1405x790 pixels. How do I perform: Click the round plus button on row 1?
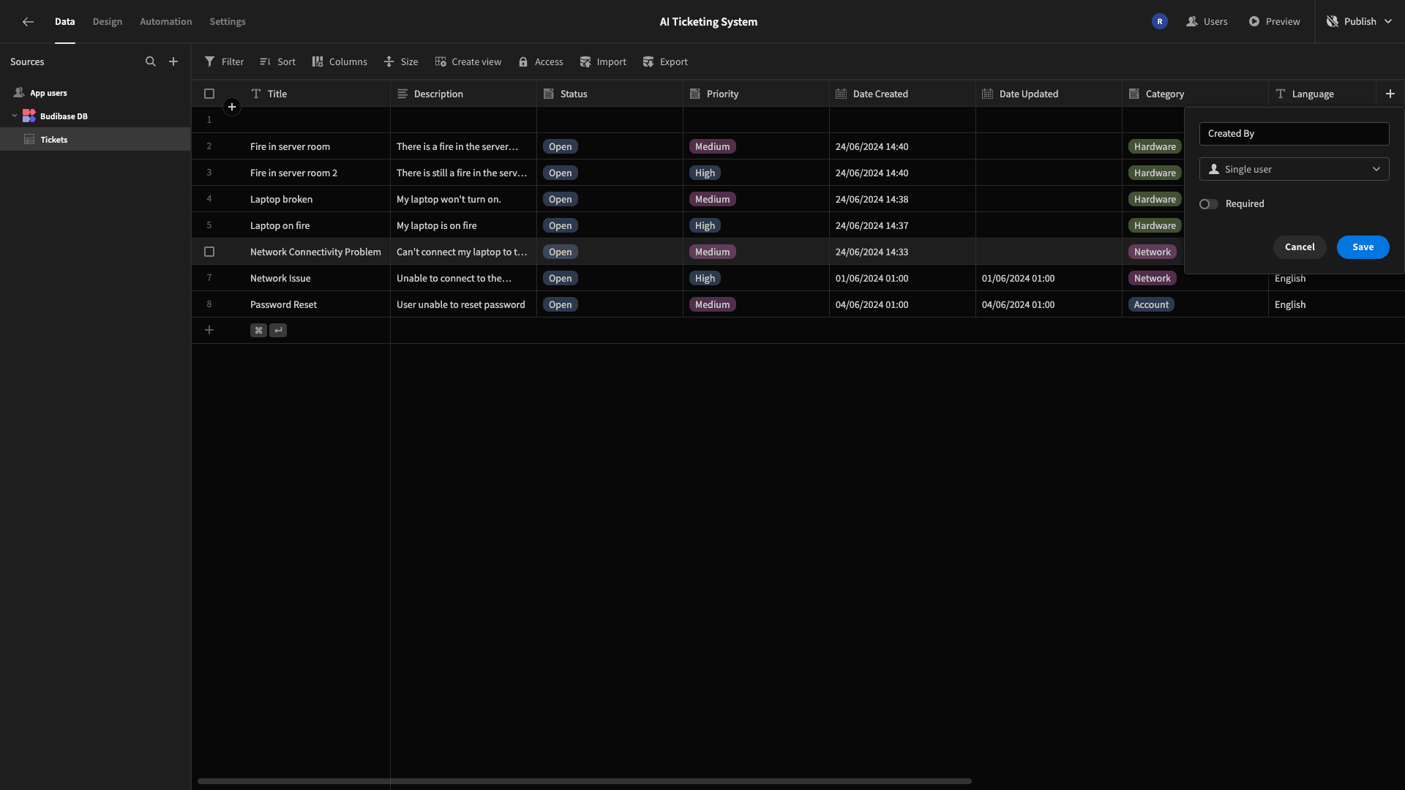pos(232,107)
